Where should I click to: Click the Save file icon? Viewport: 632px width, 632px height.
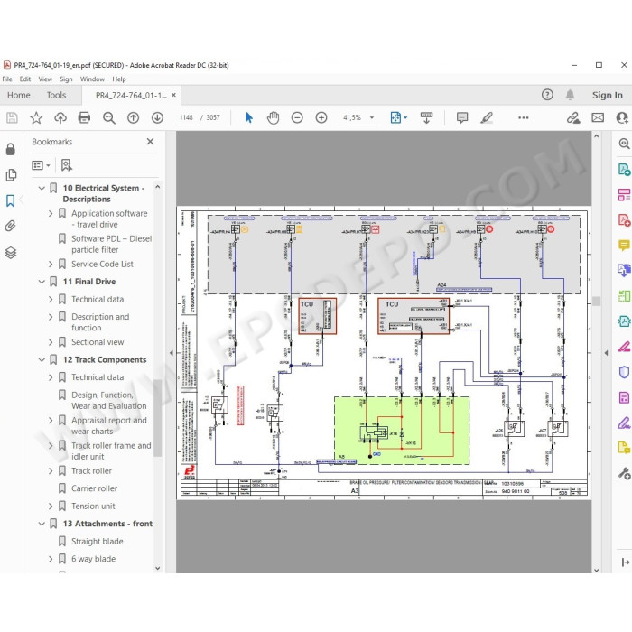(12, 117)
